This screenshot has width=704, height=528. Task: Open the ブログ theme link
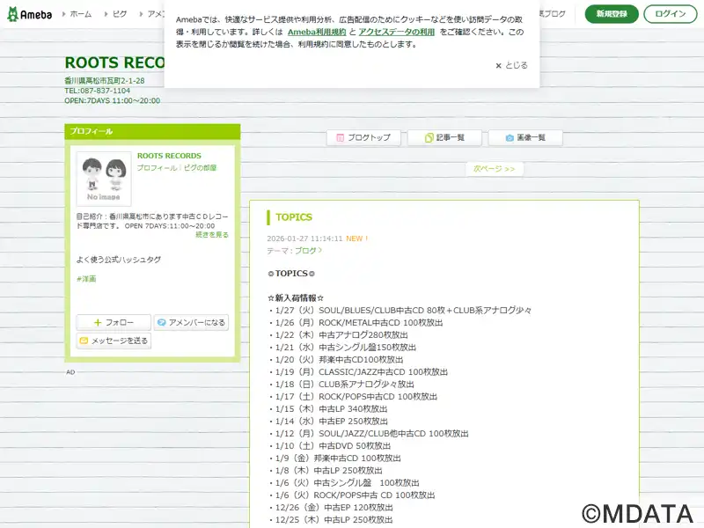[x=308, y=251]
